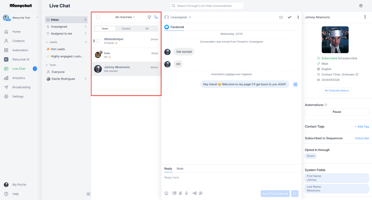Toggle the blocked automation icon beside welcome message
This screenshot has height=200, width=372.
pos(295,84)
